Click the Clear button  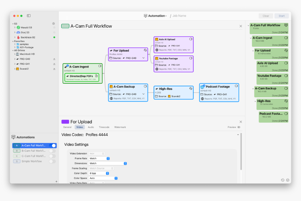point(266,16)
